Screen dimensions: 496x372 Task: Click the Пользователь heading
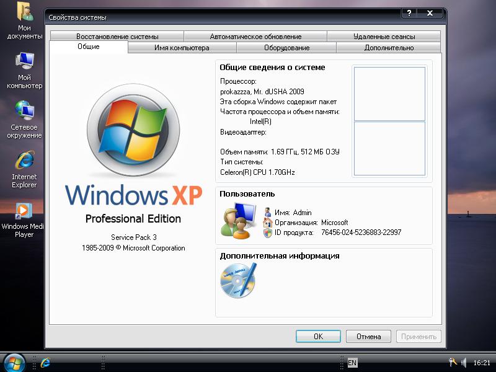click(247, 194)
